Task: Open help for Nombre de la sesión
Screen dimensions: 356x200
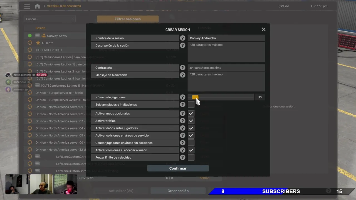Action: point(182,38)
